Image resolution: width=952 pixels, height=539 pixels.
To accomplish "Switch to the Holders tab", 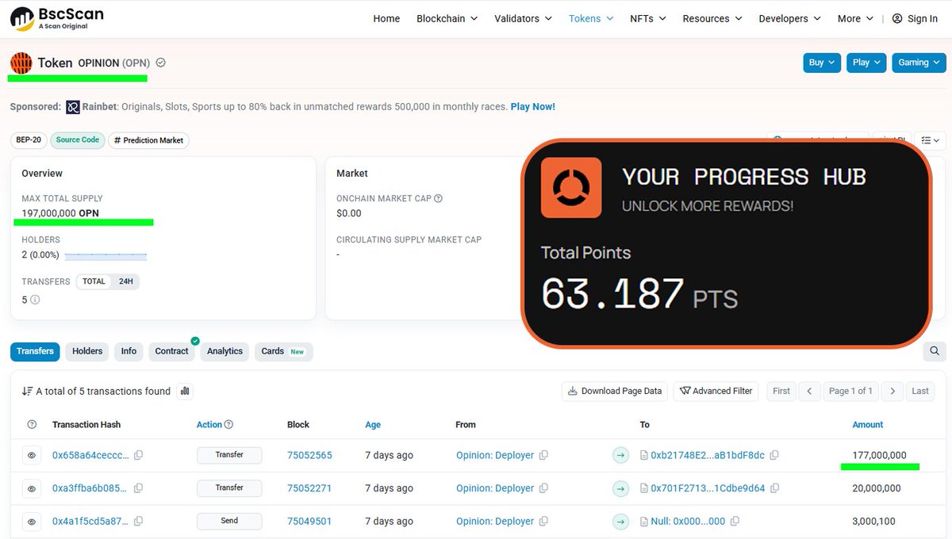I will click(x=86, y=351).
